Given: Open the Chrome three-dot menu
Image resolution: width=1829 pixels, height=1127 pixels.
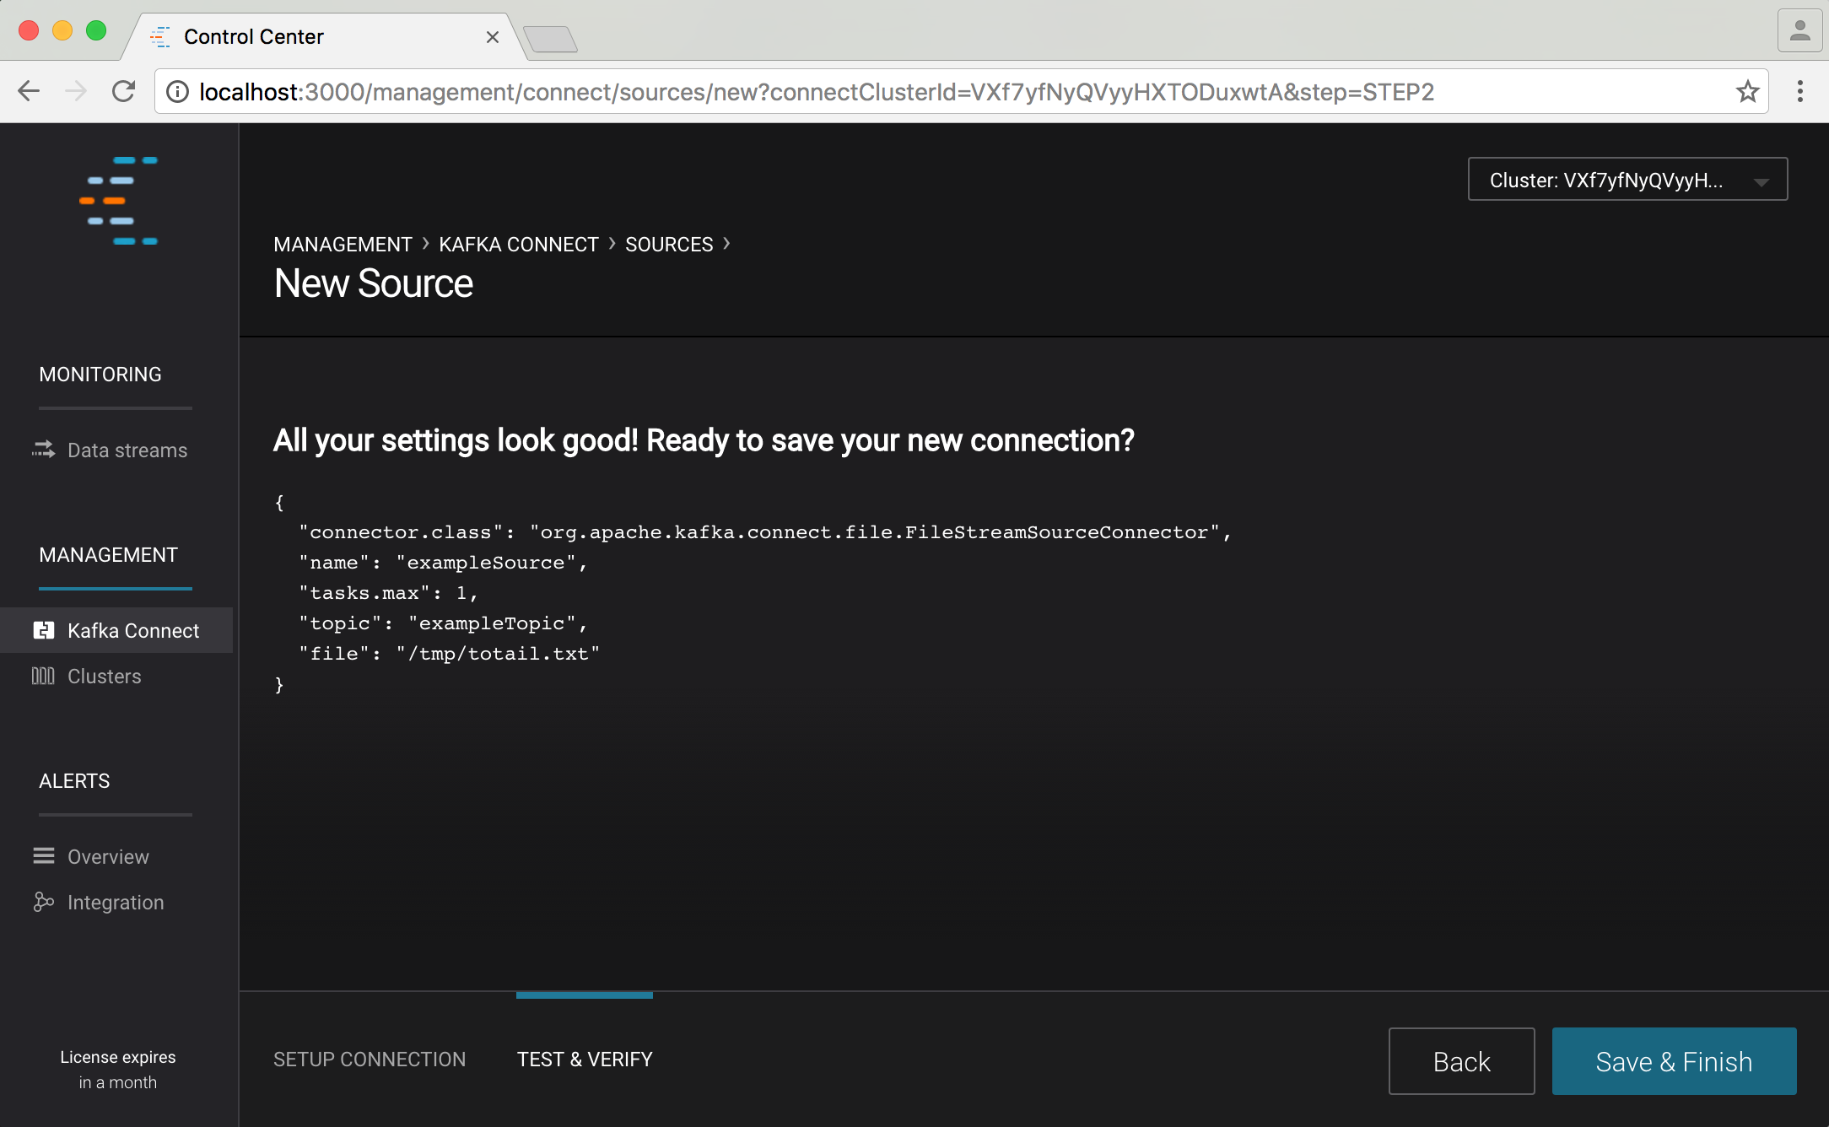Looking at the screenshot, I should [x=1799, y=91].
